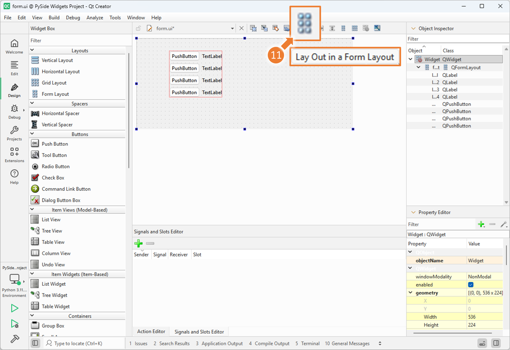Click the Widget Box filter field
This screenshot has width=510, height=350.
[x=80, y=40]
